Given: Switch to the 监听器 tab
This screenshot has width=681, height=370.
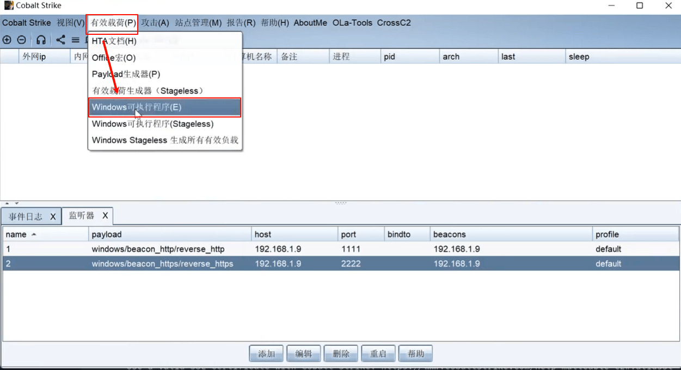Looking at the screenshot, I should [87, 216].
